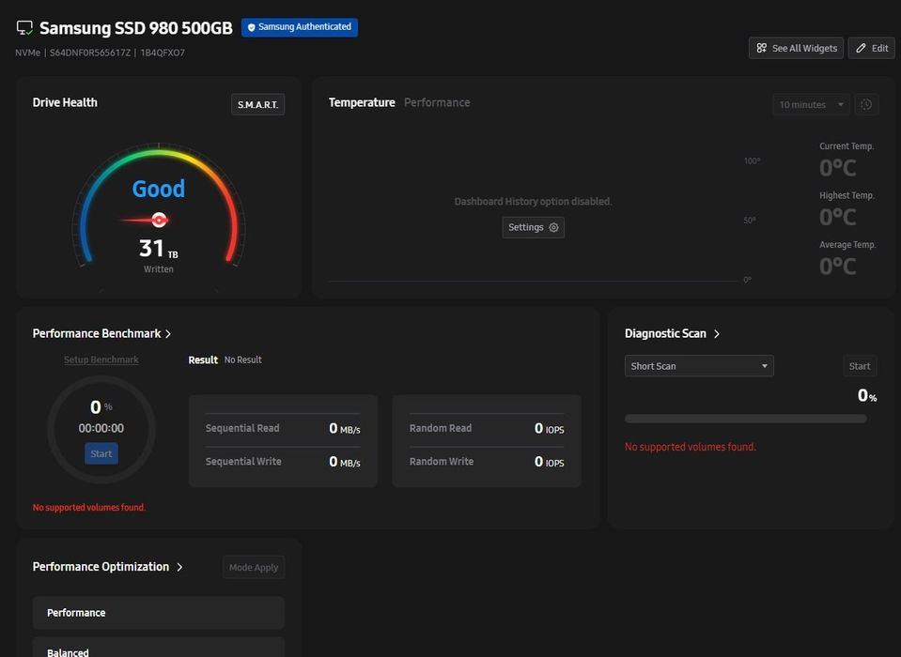Switch to the Performance graph tab
This screenshot has height=657, width=901.
pyautogui.click(x=437, y=102)
